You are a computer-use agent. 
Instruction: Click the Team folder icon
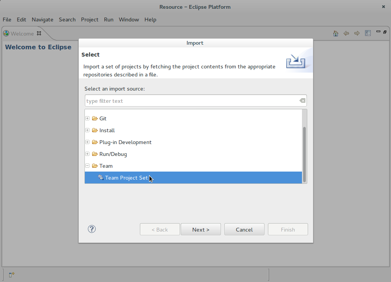[x=95, y=165]
